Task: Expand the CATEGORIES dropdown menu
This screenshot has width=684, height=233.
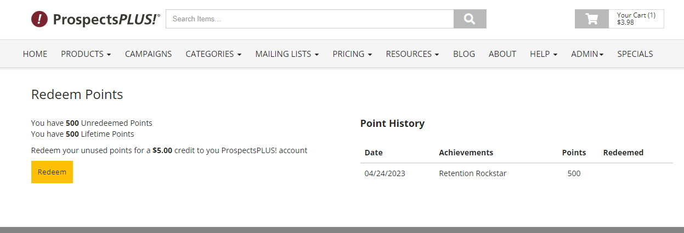Action: [x=213, y=54]
